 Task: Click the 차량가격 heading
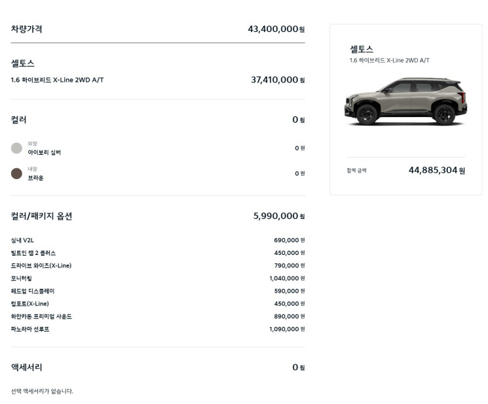[26, 29]
